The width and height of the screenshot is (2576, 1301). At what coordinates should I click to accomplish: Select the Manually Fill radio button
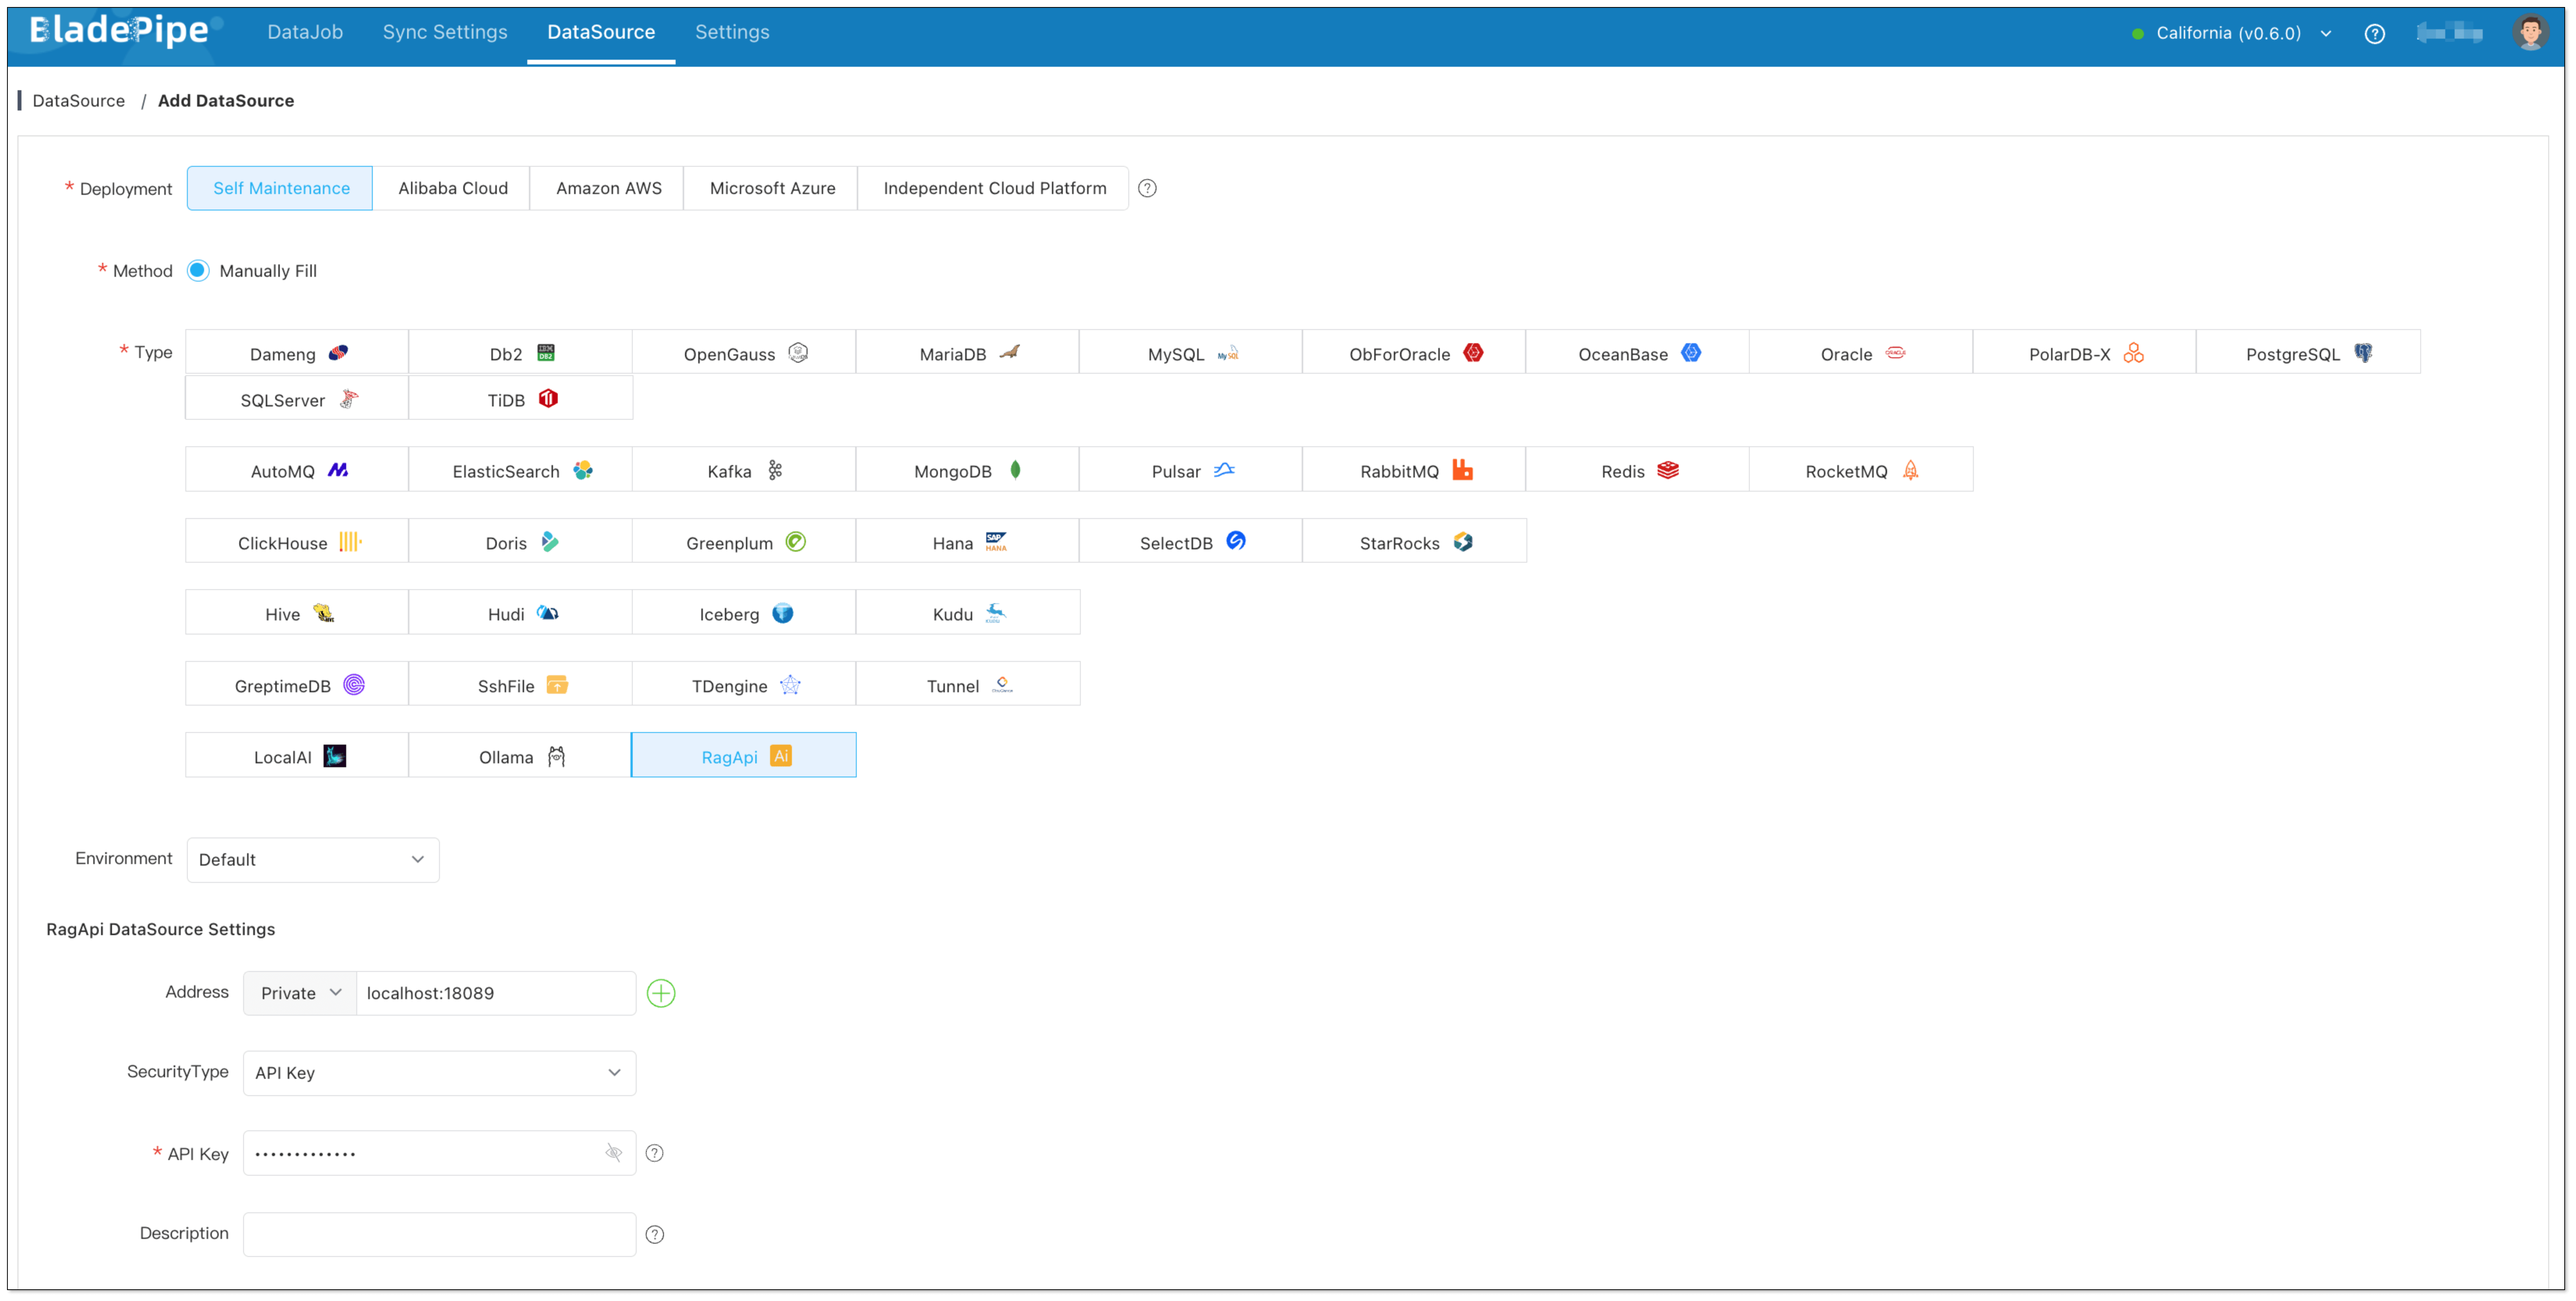point(198,270)
